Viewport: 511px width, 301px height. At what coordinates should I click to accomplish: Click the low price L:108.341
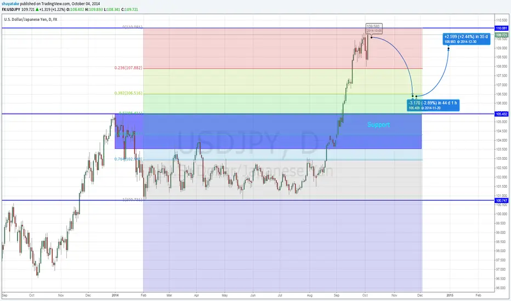click(112, 9)
